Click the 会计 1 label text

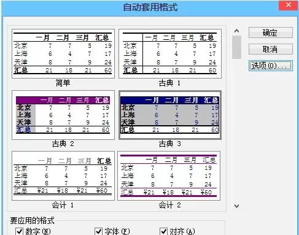pyautogui.click(x=63, y=205)
